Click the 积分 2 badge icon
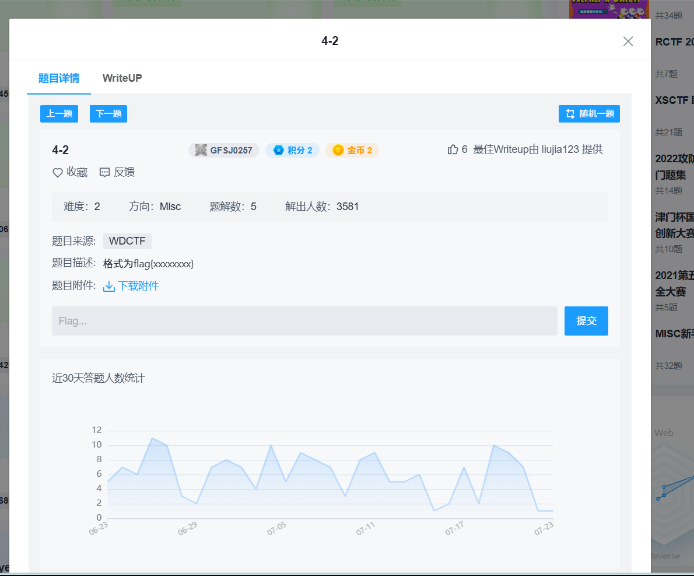This screenshot has height=576, width=694. 278,150
